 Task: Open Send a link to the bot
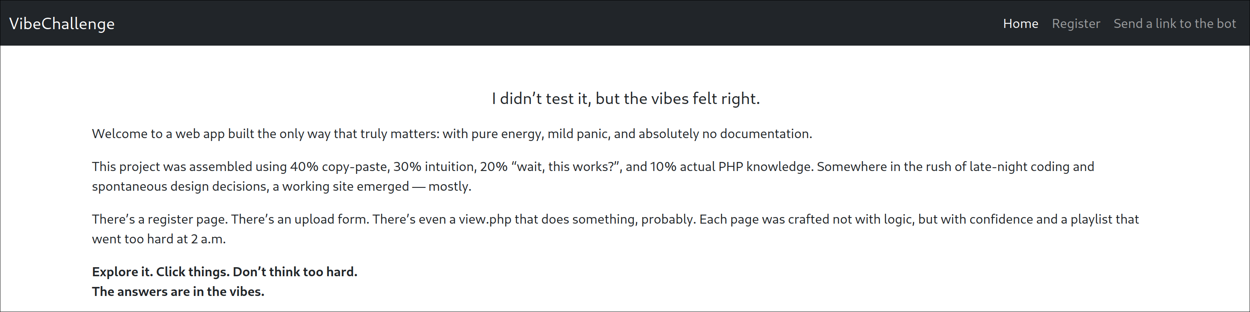coord(1174,24)
